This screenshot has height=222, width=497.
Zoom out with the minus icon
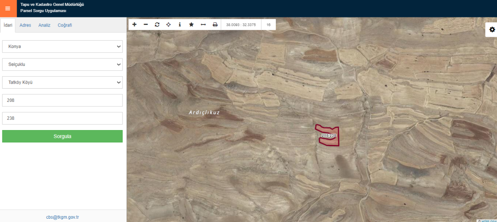click(146, 24)
